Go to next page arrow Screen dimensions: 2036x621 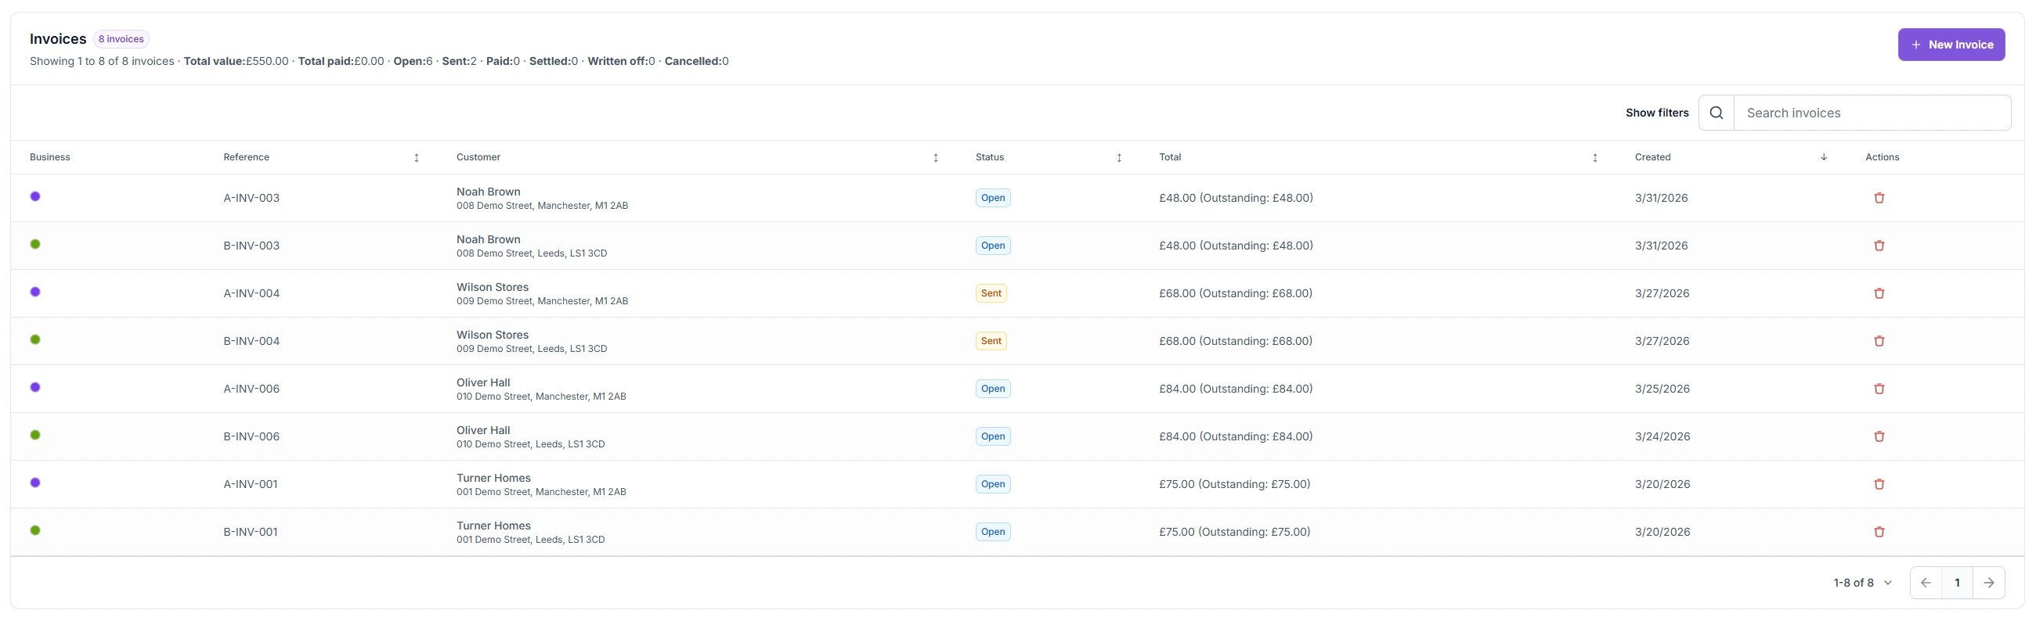point(1988,583)
